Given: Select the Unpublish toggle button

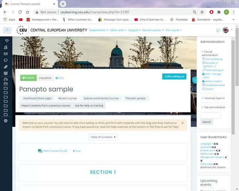Looking at the screenshot, I should [x=45, y=78].
